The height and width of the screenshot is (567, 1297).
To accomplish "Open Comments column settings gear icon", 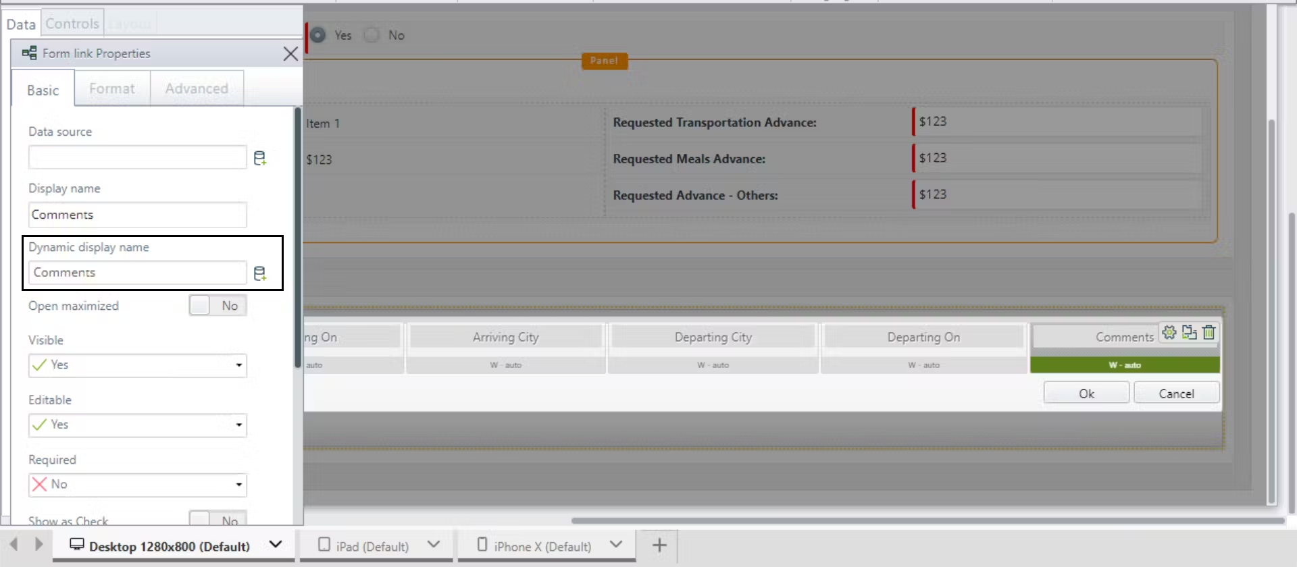I will click(x=1169, y=332).
